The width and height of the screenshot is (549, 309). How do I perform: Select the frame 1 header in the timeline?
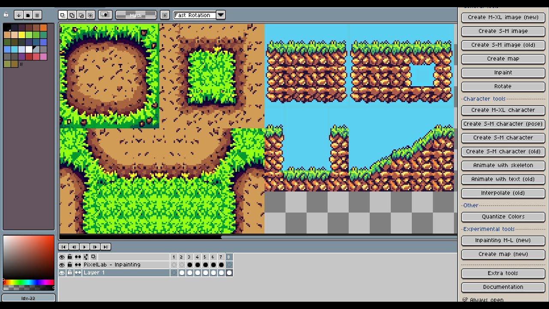pos(174,257)
